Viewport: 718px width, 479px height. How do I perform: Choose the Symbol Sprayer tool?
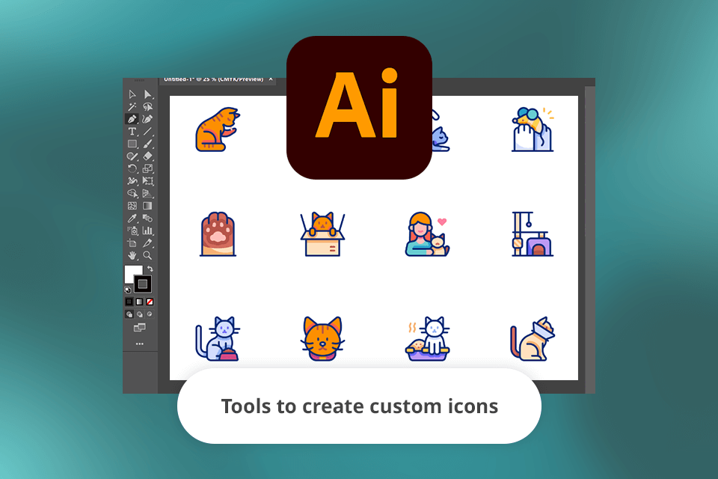tap(132, 231)
